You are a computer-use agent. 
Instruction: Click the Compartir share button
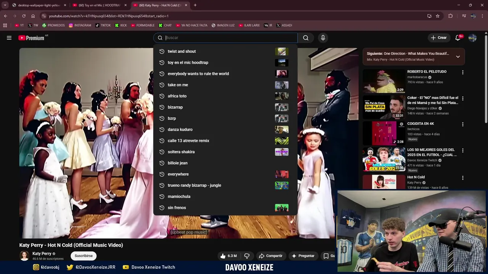click(x=270, y=256)
